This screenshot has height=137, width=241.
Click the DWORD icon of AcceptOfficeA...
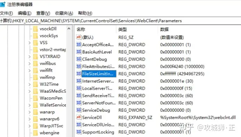click(79, 45)
